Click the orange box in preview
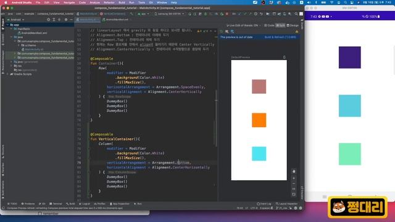 (x=259, y=120)
